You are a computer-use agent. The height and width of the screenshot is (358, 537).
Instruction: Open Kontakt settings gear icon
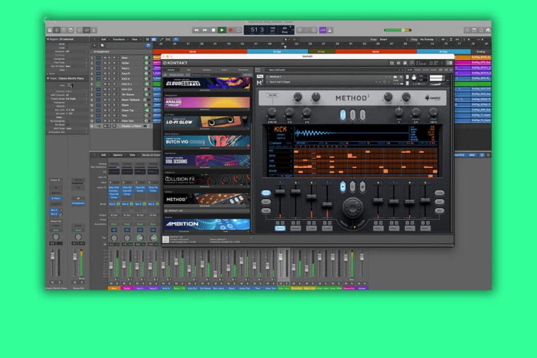tap(399, 63)
